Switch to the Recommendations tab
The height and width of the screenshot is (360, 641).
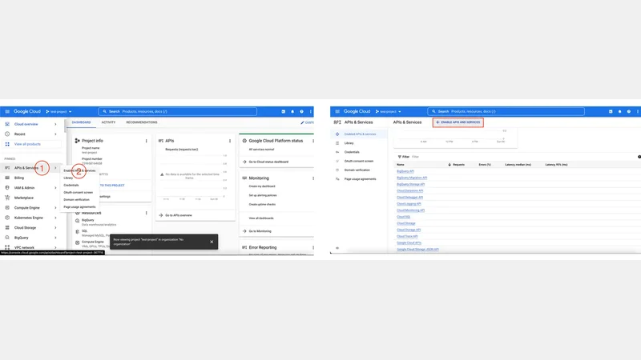pyautogui.click(x=142, y=122)
